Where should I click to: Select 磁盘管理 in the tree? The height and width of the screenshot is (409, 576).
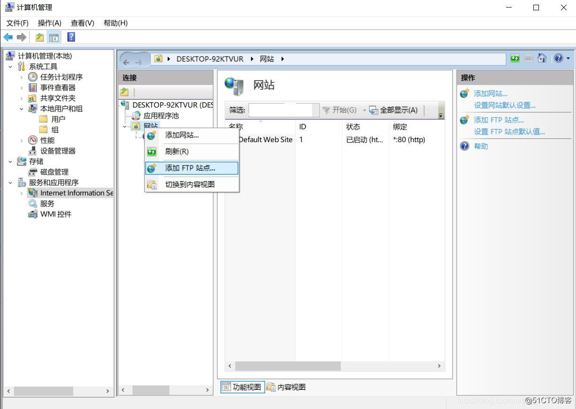pyautogui.click(x=54, y=172)
